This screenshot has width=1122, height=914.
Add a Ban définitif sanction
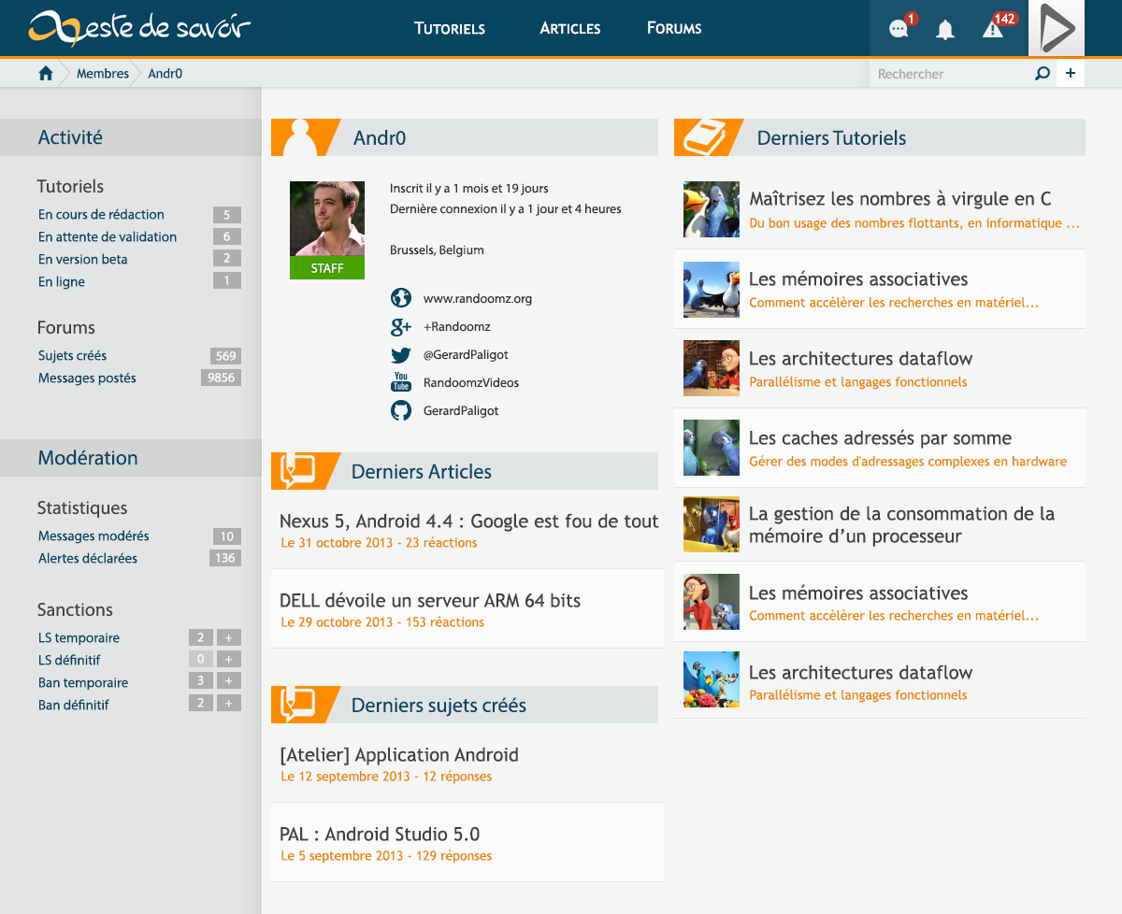[x=229, y=704]
